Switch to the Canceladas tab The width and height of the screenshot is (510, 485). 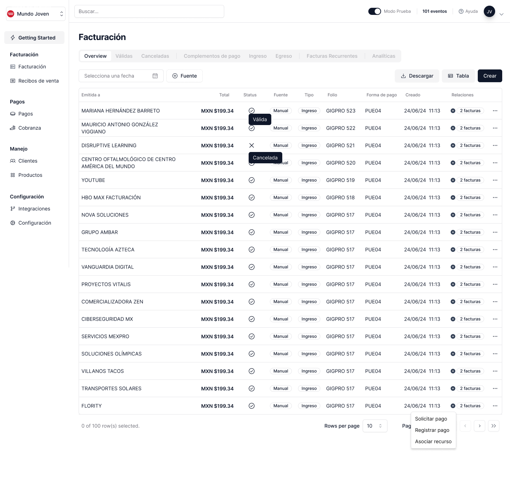(155, 56)
